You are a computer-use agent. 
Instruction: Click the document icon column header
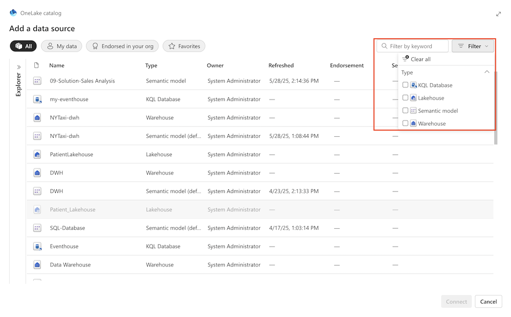click(x=36, y=65)
